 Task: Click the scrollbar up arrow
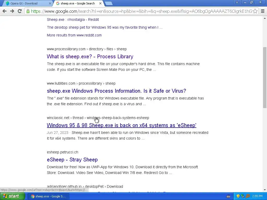click(x=265, y=18)
